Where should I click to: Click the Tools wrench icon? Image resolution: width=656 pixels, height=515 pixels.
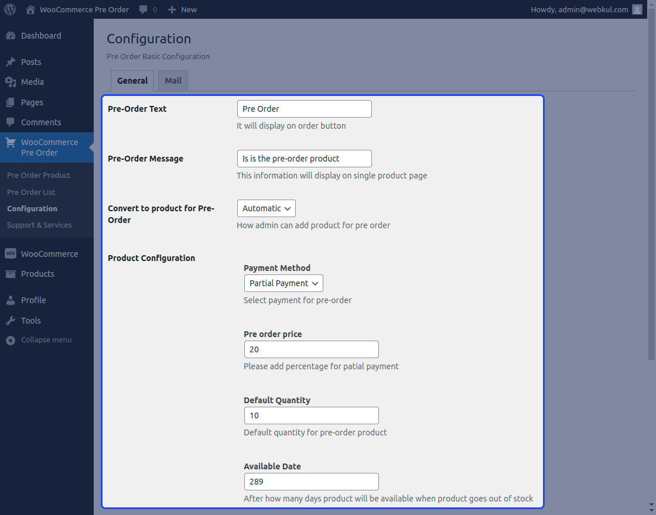tap(11, 321)
